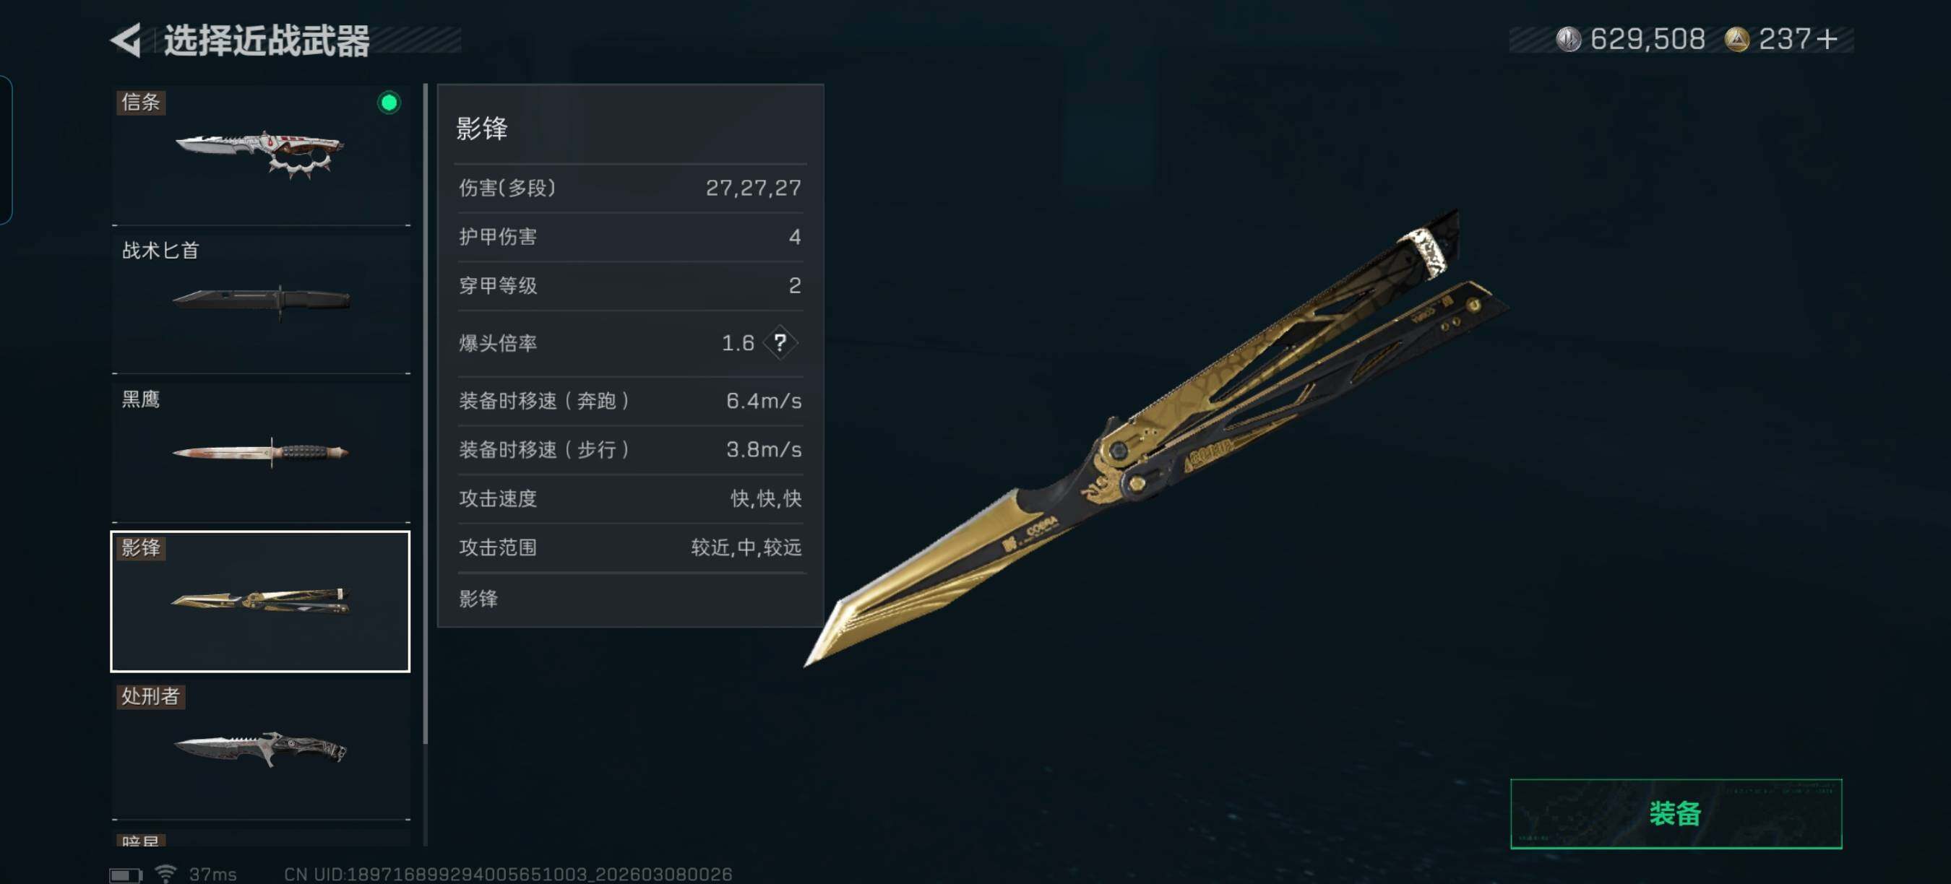This screenshot has width=1951, height=884.
Task: Select the 信条 knife
Action: (x=261, y=155)
